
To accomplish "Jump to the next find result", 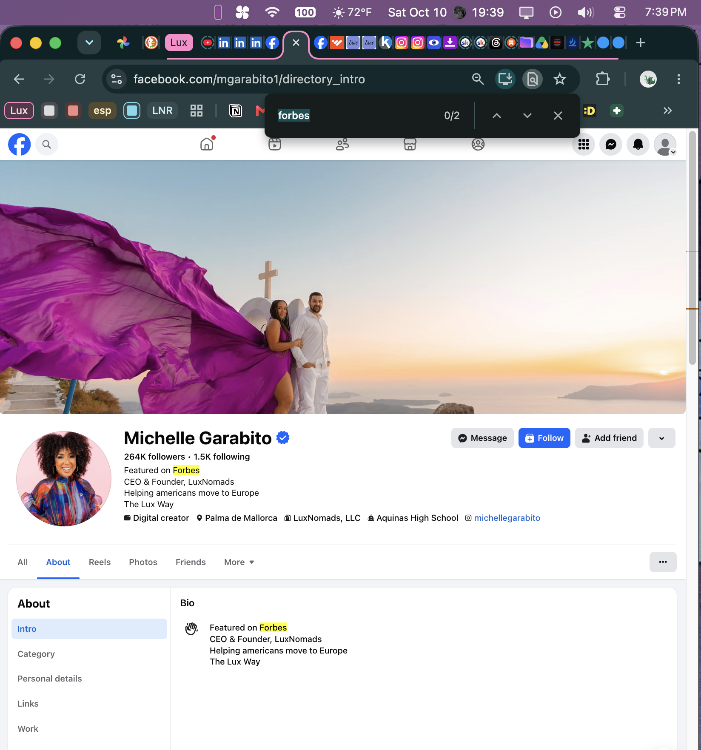I will click(527, 116).
